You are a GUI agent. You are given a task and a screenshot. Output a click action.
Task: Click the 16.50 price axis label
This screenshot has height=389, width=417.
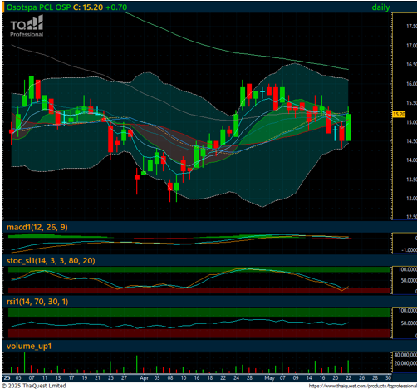pos(411,65)
